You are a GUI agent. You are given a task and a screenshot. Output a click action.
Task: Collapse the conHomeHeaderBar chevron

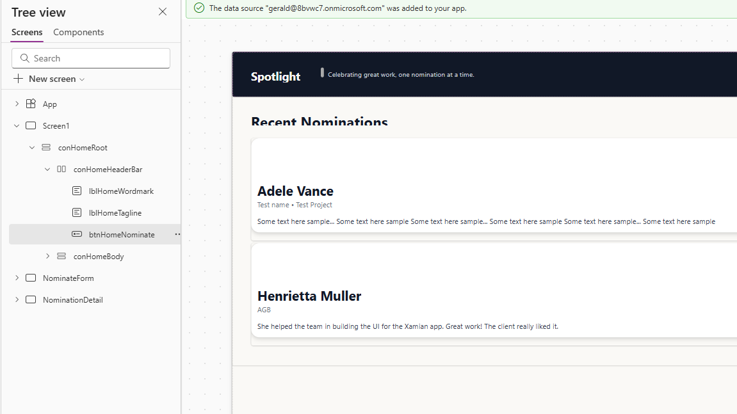pos(47,169)
